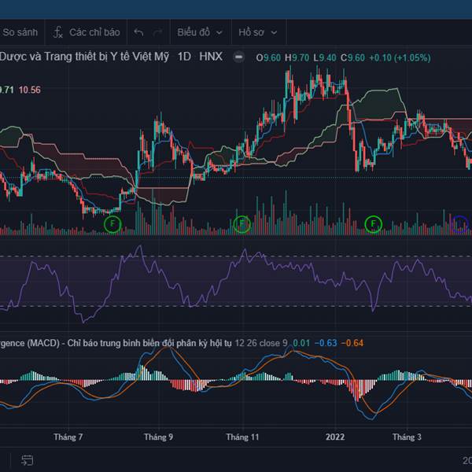The image size is (472, 472).
Task: Open the 1D interval selector in legend
Action: (x=184, y=57)
